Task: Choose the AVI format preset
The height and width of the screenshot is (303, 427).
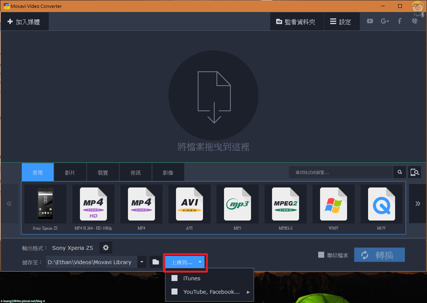Action: [189, 207]
